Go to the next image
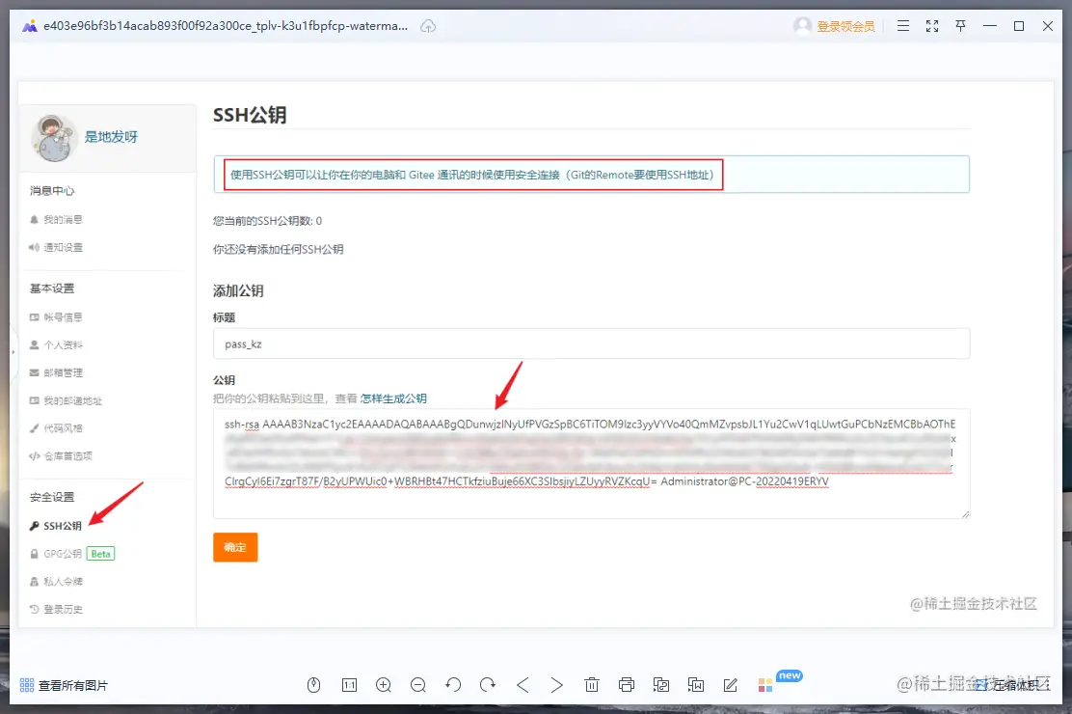The width and height of the screenshot is (1072, 714). tap(557, 684)
